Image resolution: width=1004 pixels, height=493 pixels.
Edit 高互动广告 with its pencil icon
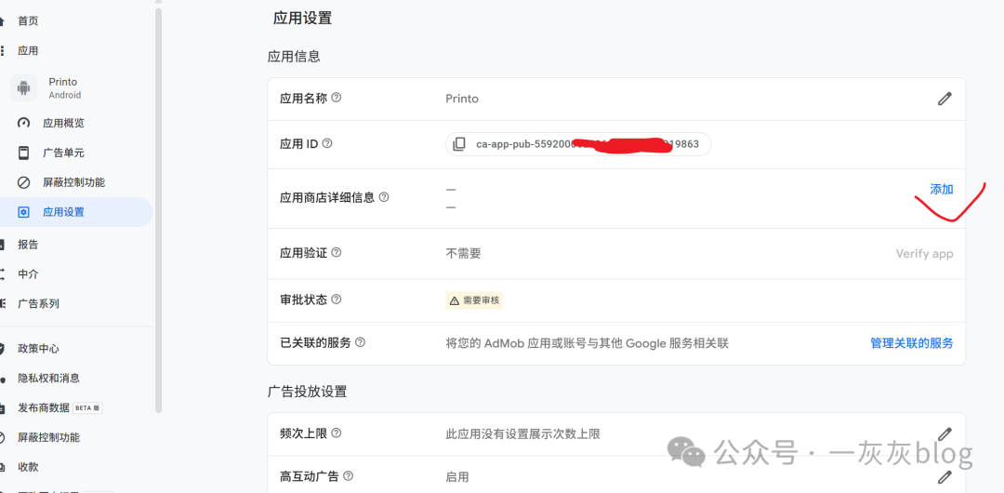pyautogui.click(x=945, y=477)
